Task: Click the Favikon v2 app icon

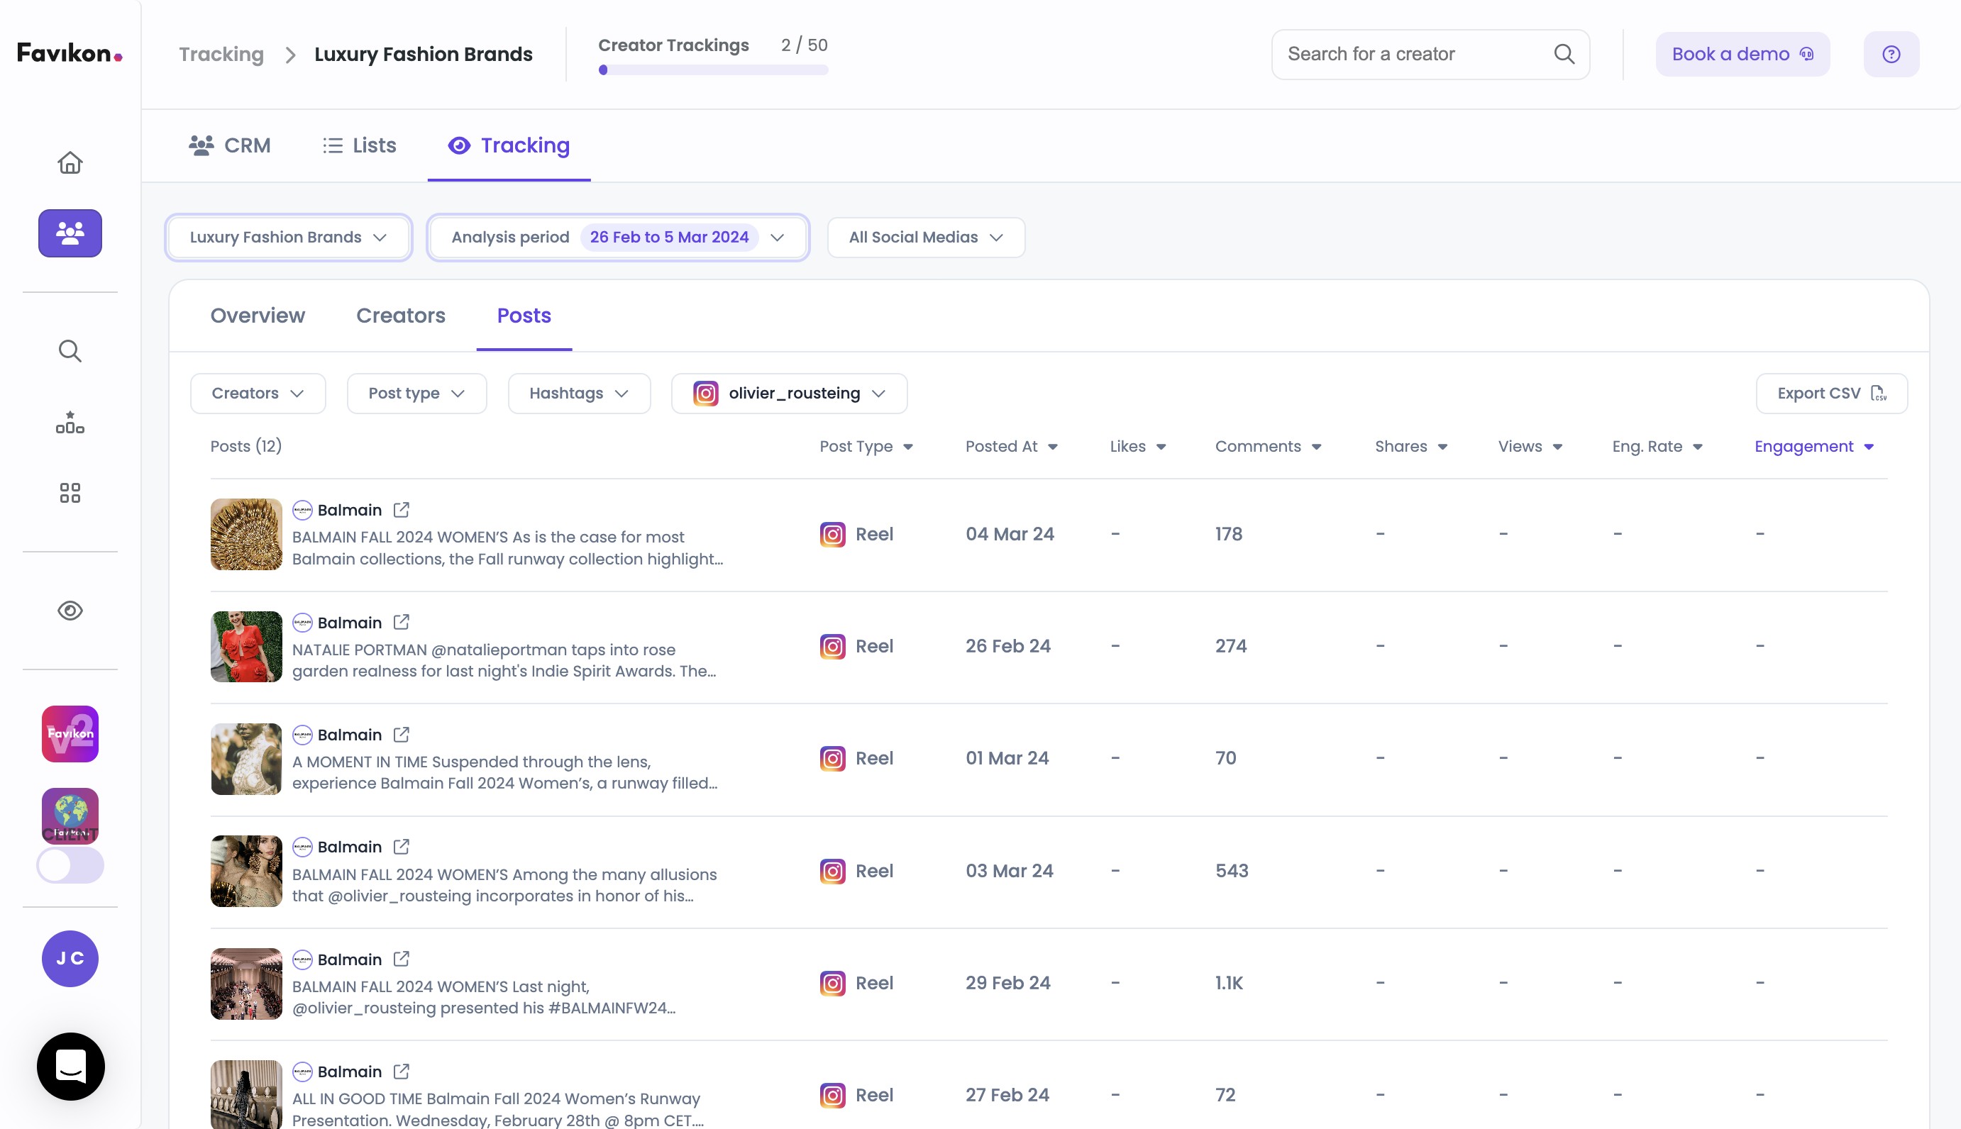Action: point(70,733)
